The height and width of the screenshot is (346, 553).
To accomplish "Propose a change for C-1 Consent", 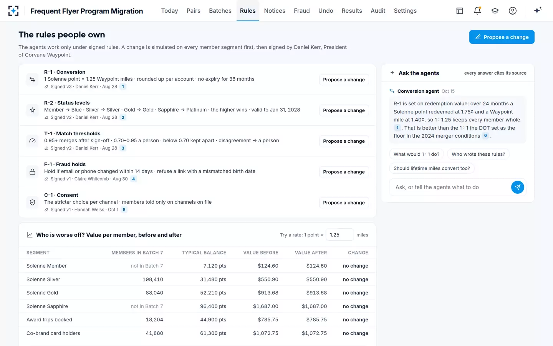I will (344, 203).
